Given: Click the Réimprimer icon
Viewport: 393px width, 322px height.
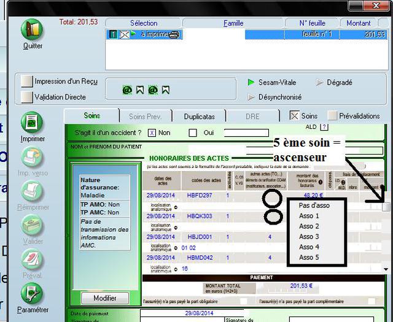Looking at the screenshot, I should pyautogui.click(x=33, y=190).
